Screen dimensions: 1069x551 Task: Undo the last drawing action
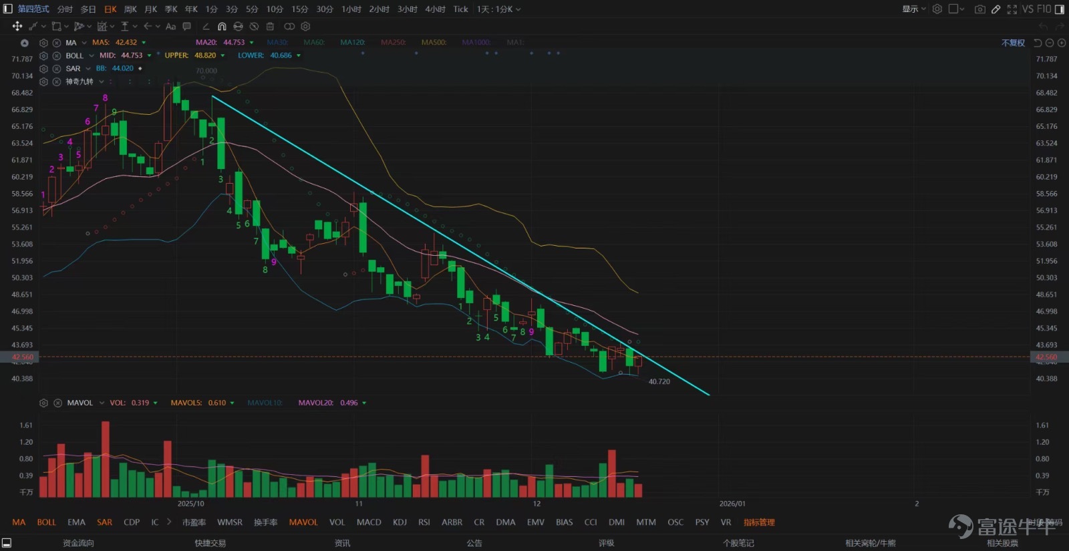pyautogui.click(x=1043, y=26)
